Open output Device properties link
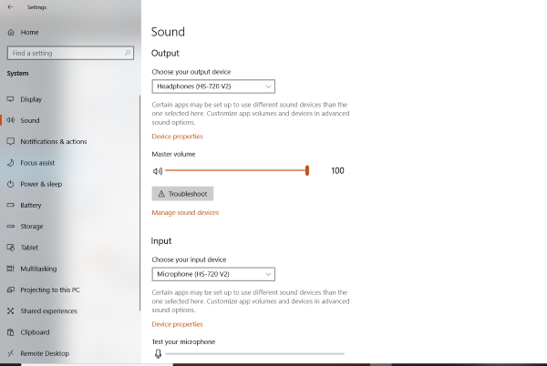 pyautogui.click(x=177, y=137)
